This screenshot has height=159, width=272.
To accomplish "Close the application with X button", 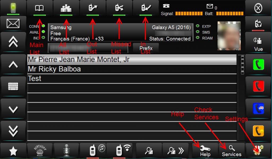I will (258, 8).
